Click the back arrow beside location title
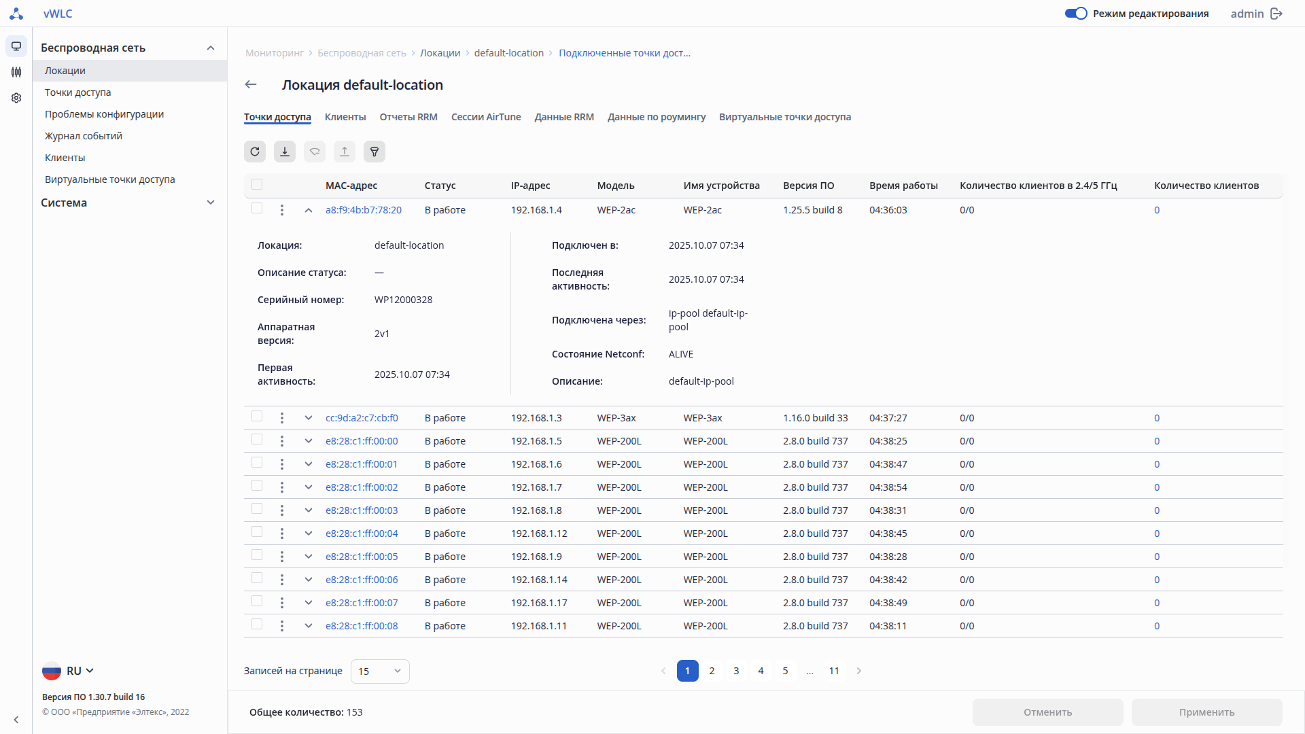The image size is (1305, 734). 251,85
